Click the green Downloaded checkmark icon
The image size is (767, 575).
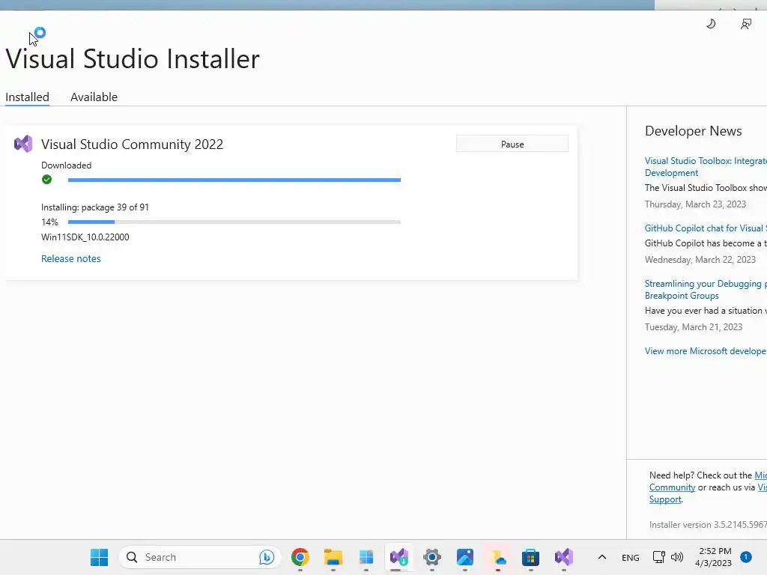click(x=47, y=180)
